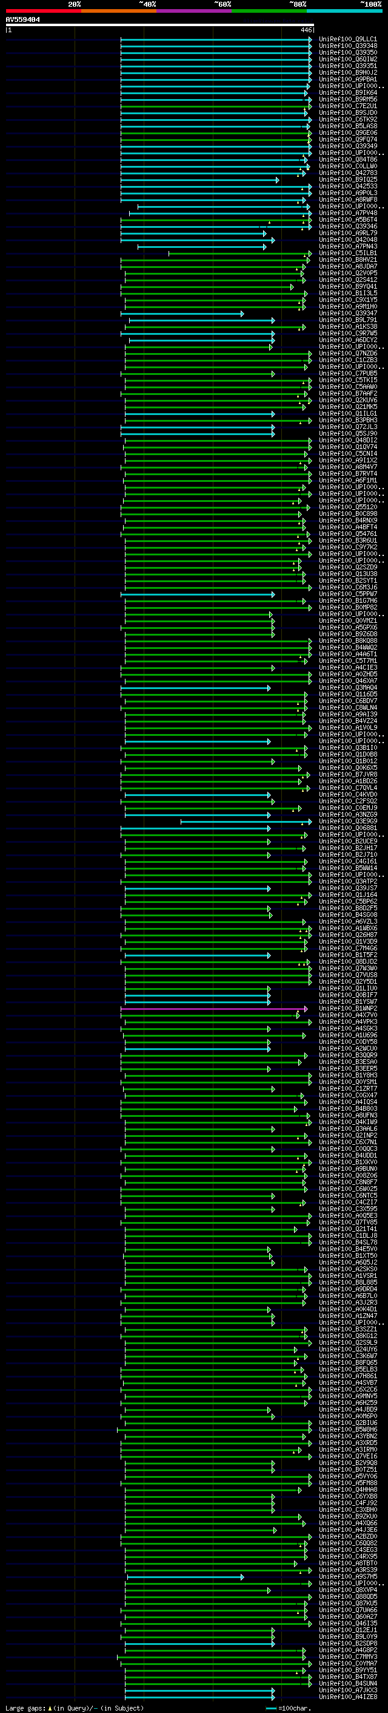Image resolution: width=388 pixels, height=1713 pixels.
Task: Select the UniRef100_Q42048 label
Action: click(x=347, y=239)
